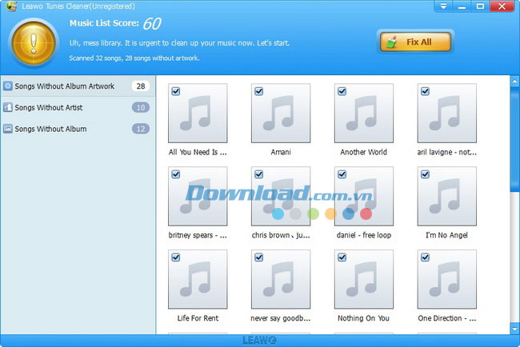The height and width of the screenshot is (347, 520).
Task: Click the Songs Without Album Artwork disc icon
Action: pos(8,86)
